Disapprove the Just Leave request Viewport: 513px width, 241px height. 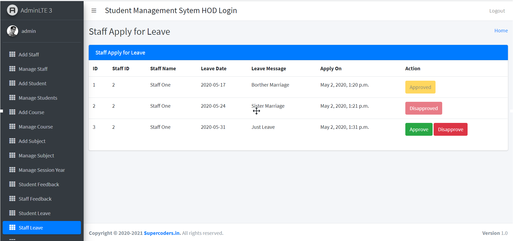pyautogui.click(x=450, y=129)
